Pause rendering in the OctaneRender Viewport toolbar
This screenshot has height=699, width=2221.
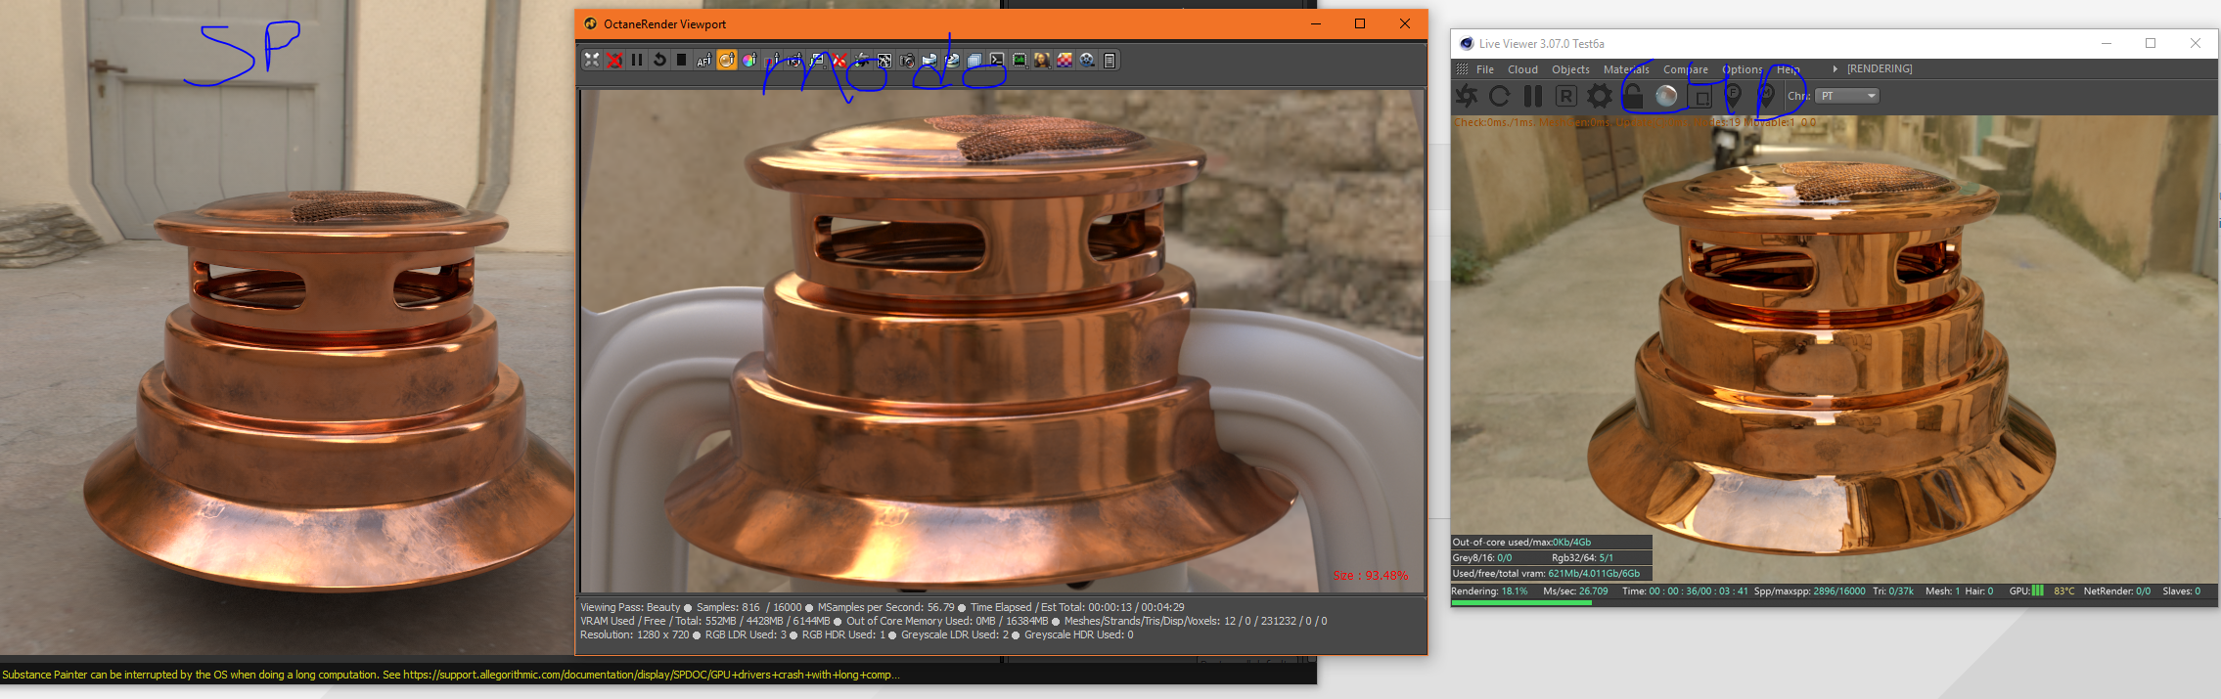pyautogui.click(x=637, y=60)
